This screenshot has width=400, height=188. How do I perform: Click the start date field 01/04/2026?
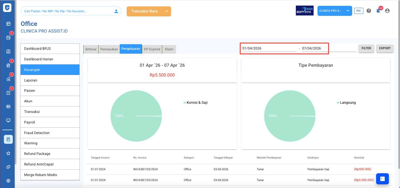269,48
